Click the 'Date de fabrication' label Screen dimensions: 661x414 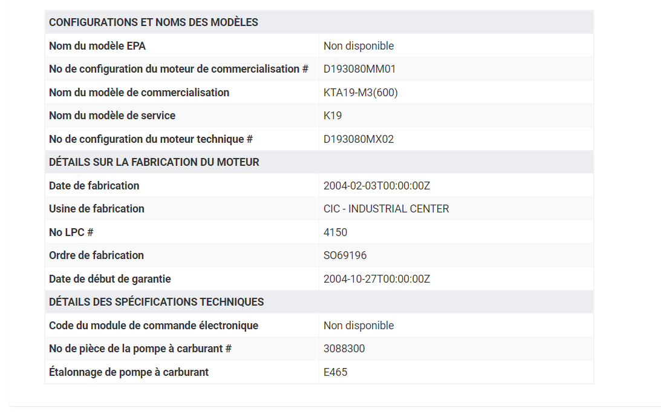click(94, 186)
